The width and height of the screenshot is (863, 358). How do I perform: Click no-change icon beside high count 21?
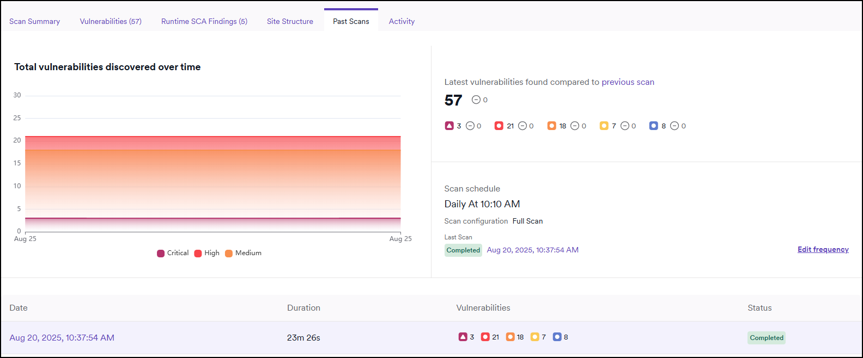point(522,126)
